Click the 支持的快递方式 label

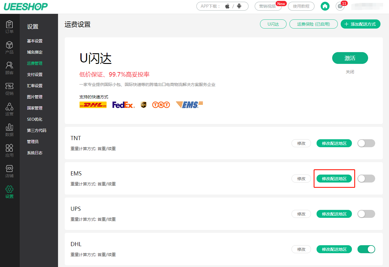point(94,97)
